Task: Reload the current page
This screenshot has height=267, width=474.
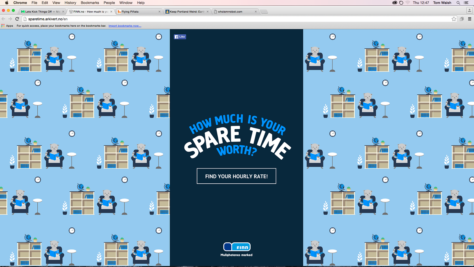Action: tap(17, 19)
